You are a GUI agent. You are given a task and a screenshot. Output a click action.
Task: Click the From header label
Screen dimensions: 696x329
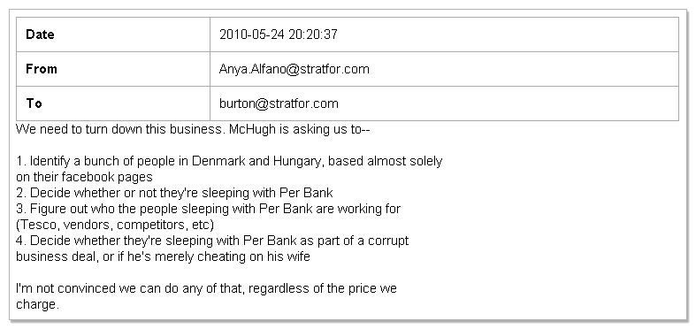pos(42,69)
